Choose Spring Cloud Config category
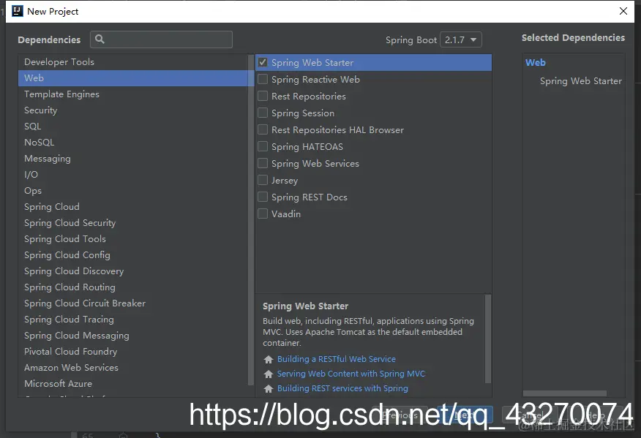This screenshot has width=641, height=438. coord(133,255)
